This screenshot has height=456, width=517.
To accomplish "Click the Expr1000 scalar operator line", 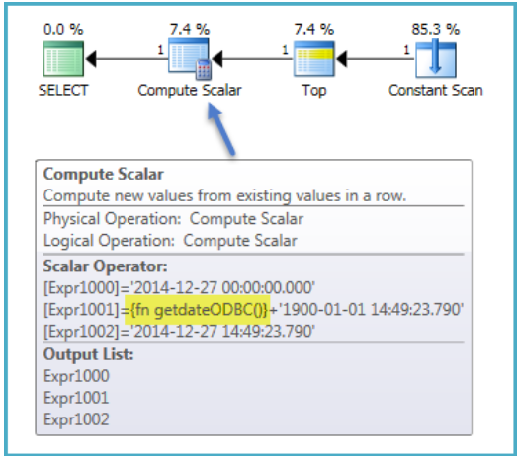I will (179, 287).
